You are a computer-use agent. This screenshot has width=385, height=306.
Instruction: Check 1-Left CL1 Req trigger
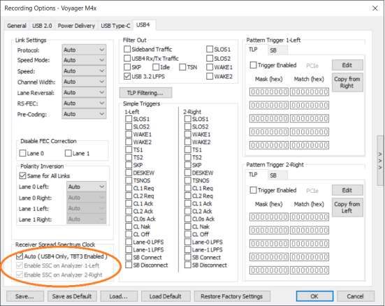(129, 188)
